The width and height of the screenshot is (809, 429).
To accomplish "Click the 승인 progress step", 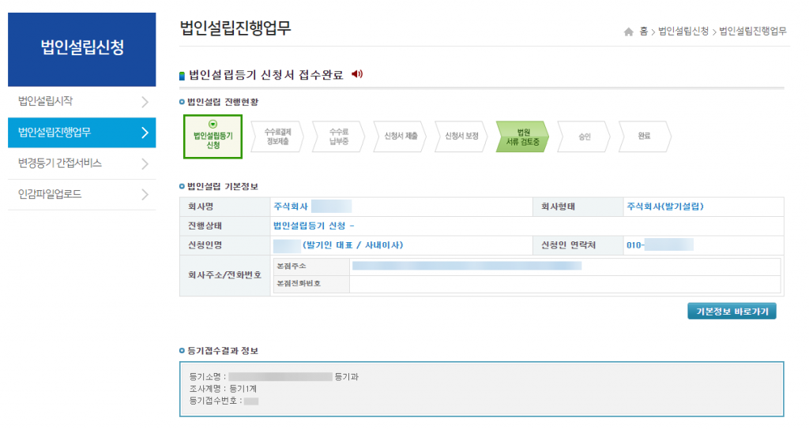I will (584, 136).
